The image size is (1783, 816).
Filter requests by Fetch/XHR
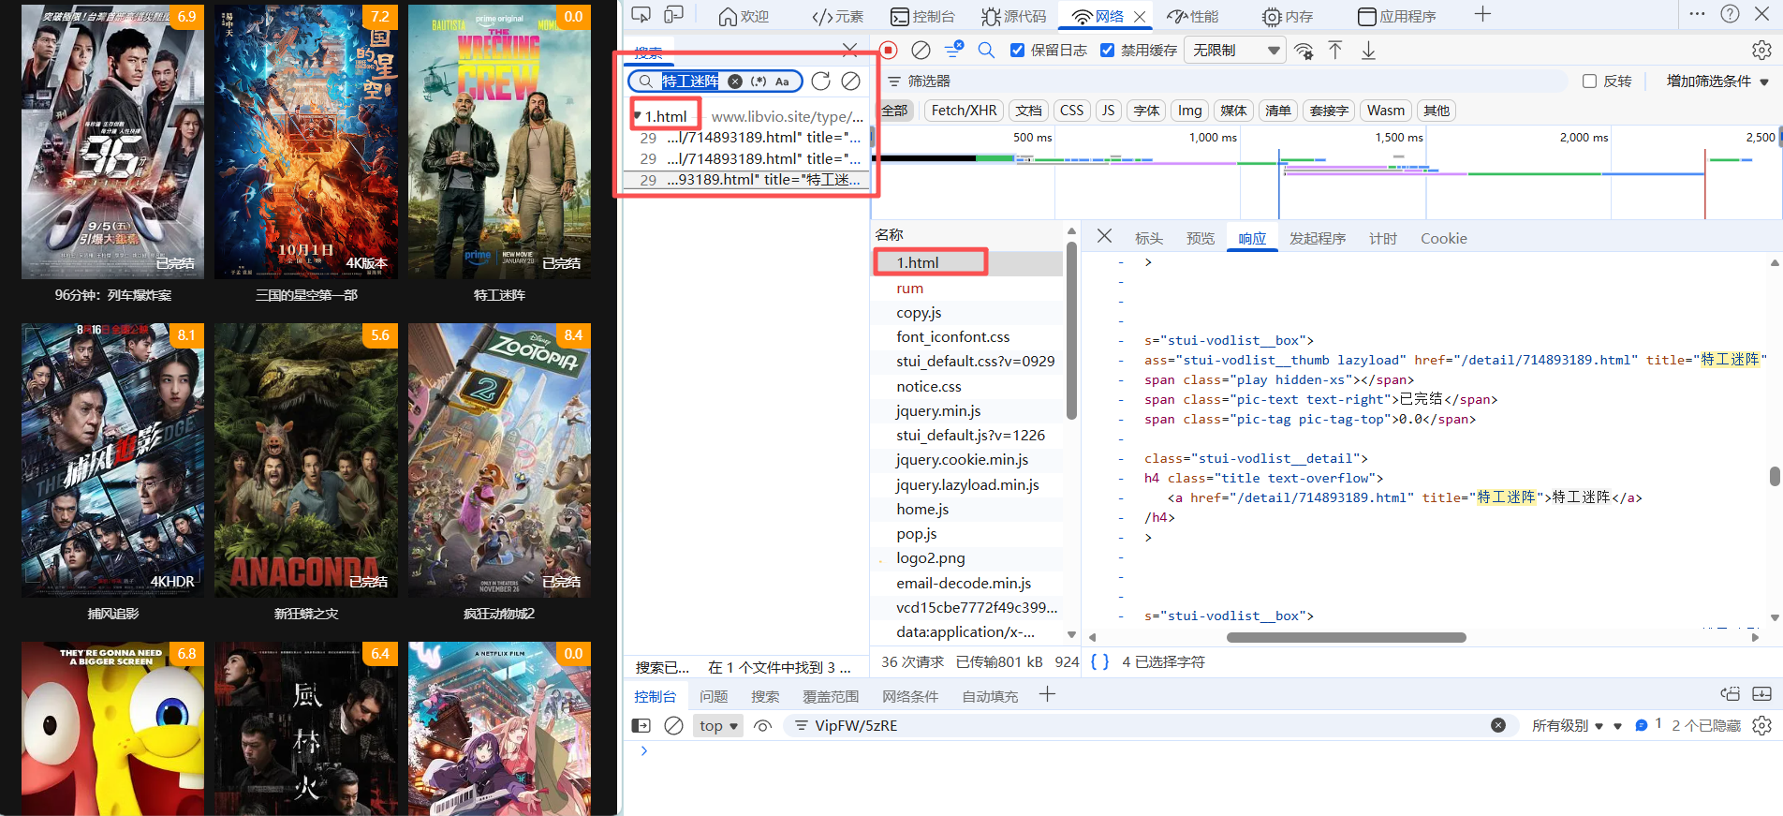964,111
